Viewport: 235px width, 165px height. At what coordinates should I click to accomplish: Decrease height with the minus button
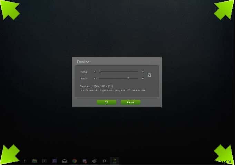(x=95, y=78)
